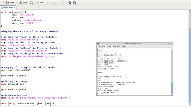Click the terminal cursor prompt at bottom
This screenshot has width=191, height=107.
(x=97, y=95)
